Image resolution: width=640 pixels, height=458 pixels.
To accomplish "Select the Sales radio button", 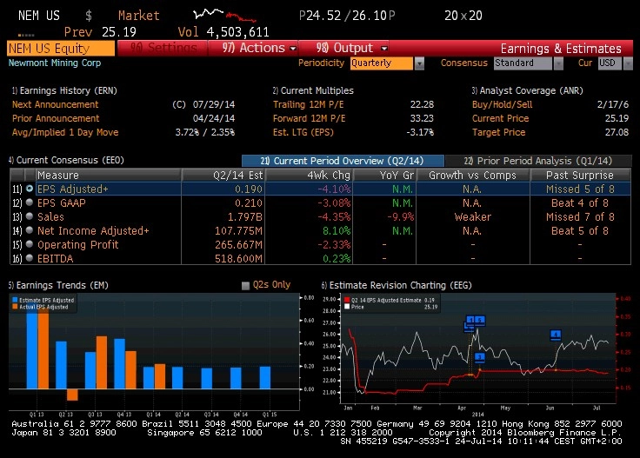I will pos(30,216).
